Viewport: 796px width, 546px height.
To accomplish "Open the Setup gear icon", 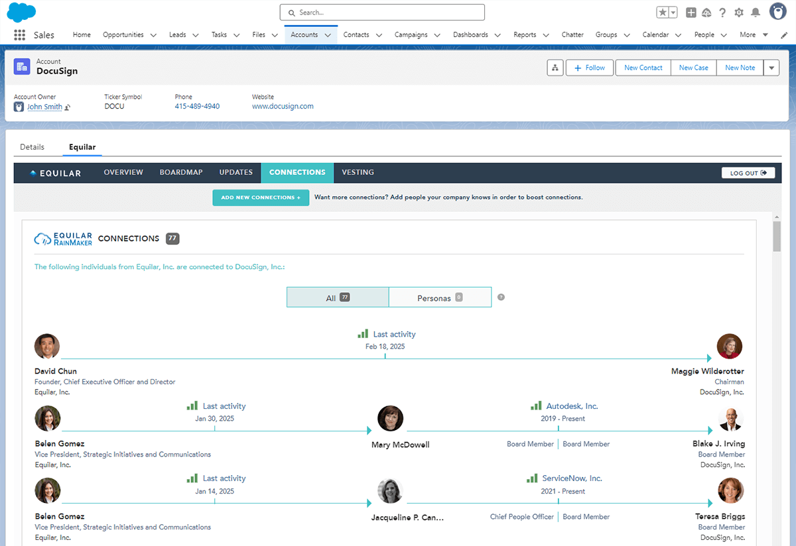I will pyautogui.click(x=739, y=13).
